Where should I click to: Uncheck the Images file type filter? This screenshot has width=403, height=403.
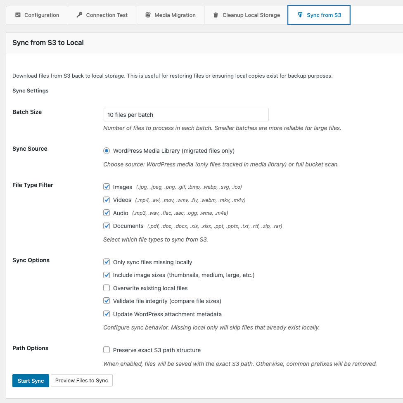coord(107,187)
